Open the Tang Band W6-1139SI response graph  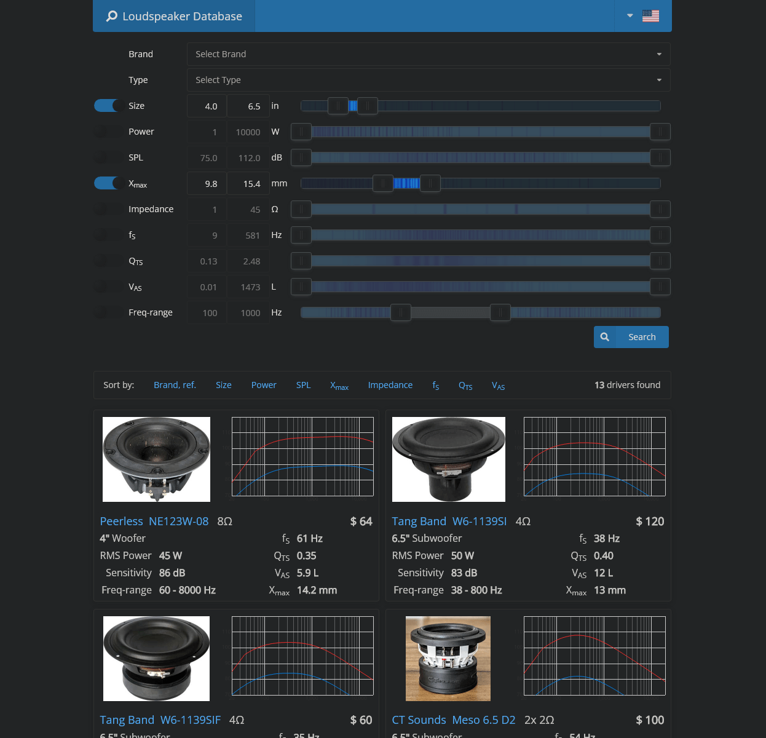[x=594, y=456]
